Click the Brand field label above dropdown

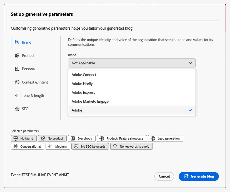point(72,55)
